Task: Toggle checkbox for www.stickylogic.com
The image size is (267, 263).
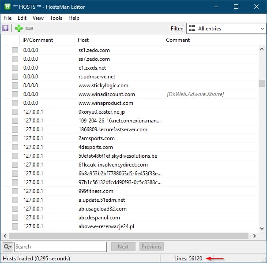Action: [x=15, y=85]
